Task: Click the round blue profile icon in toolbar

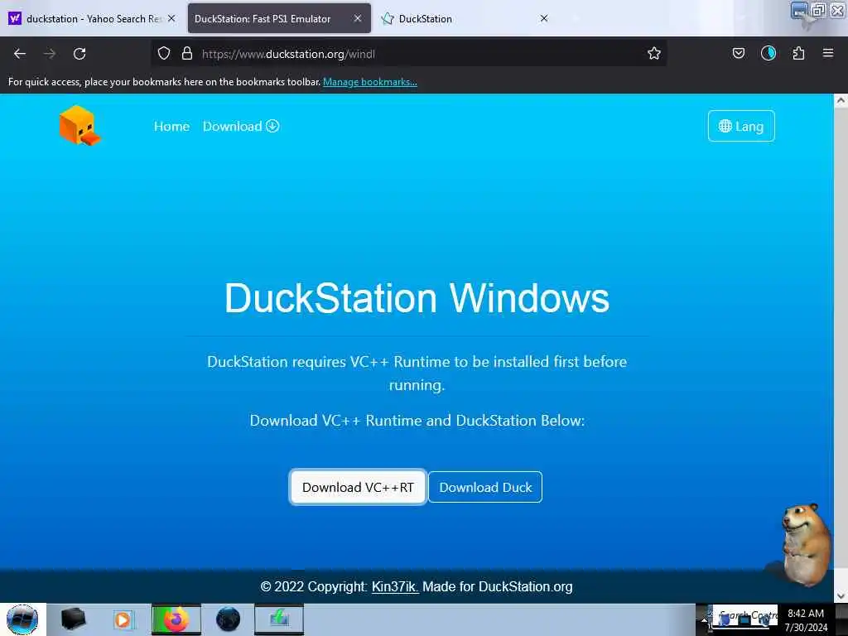Action: (768, 54)
